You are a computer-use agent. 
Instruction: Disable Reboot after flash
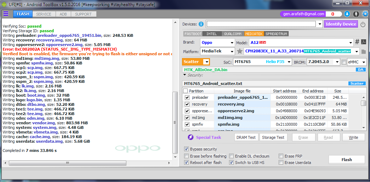pyautogui.click(x=186, y=163)
